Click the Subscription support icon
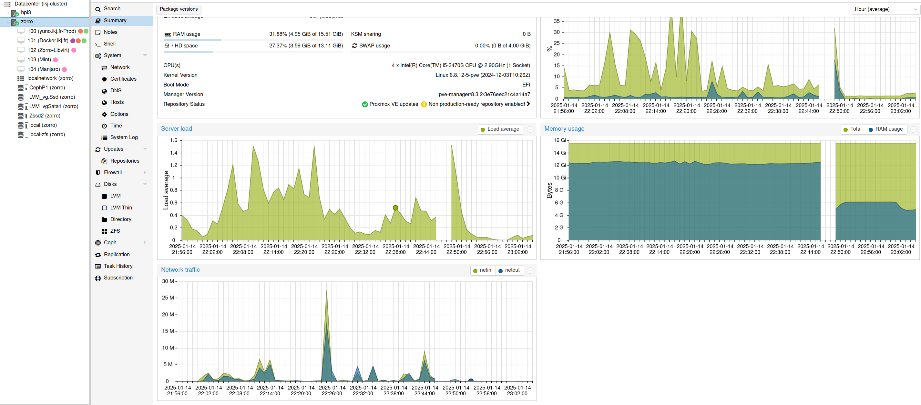This screenshot has height=405, width=921. (x=97, y=278)
